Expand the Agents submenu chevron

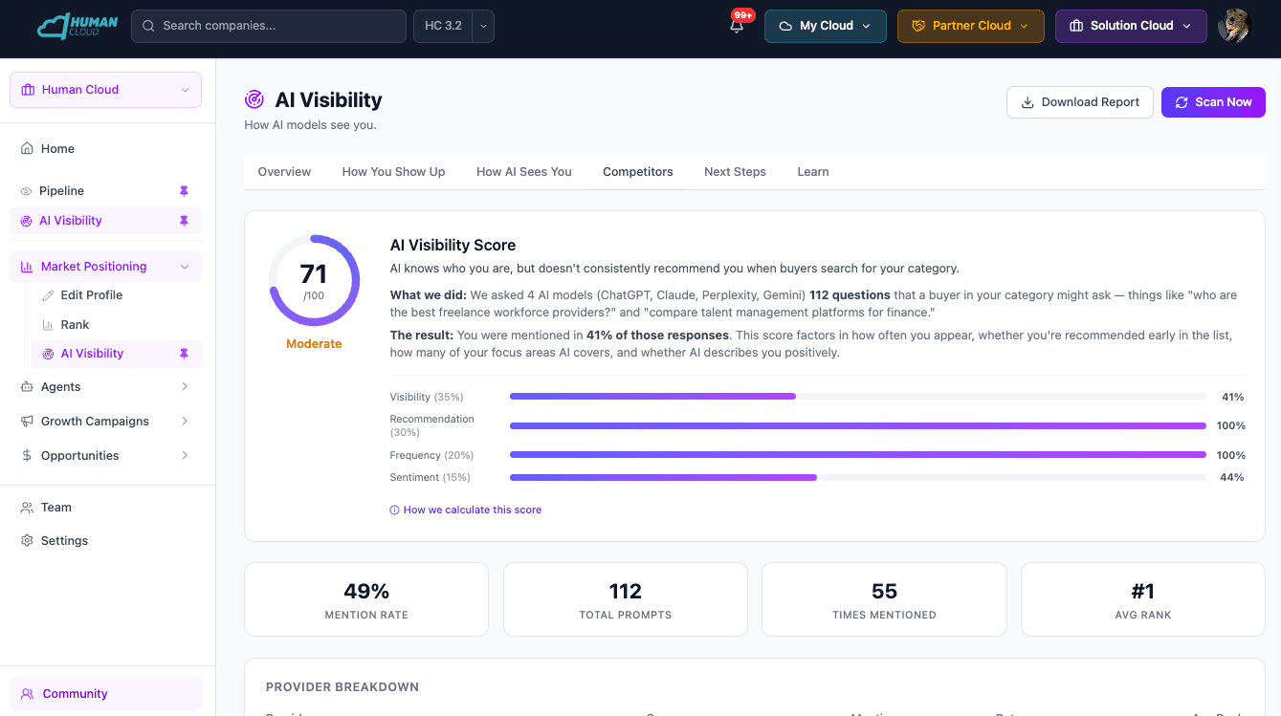[x=185, y=387]
